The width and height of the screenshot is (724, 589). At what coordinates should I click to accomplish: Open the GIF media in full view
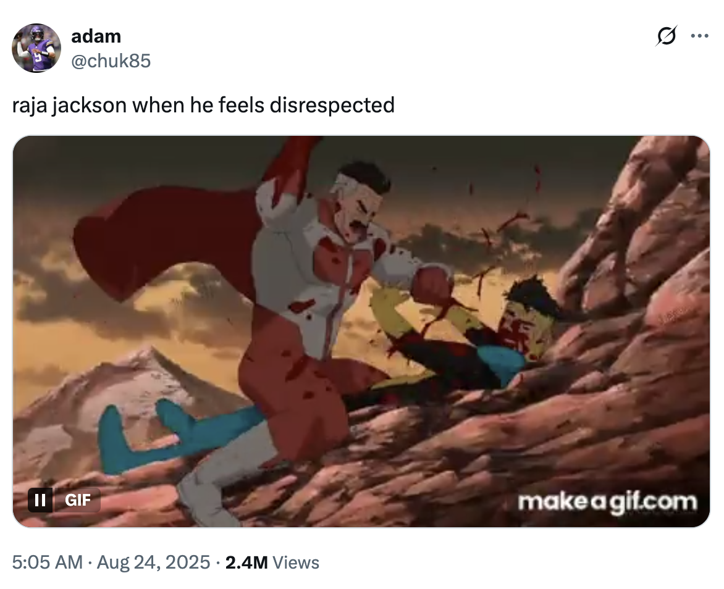tap(361, 332)
